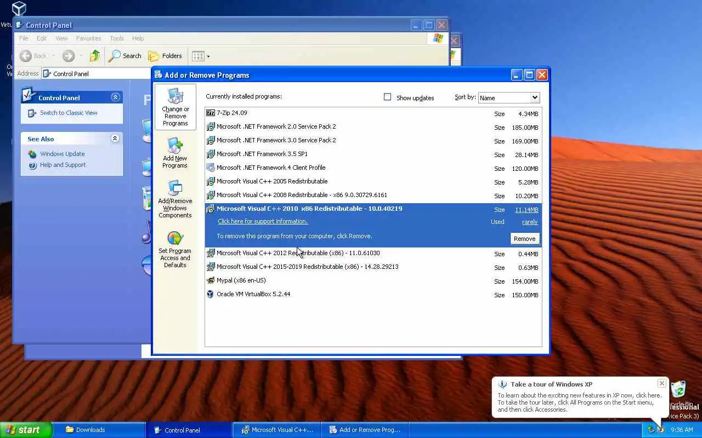Collapse the See Also pane section
The width and height of the screenshot is (702, 438).
[x=115, y=139]
